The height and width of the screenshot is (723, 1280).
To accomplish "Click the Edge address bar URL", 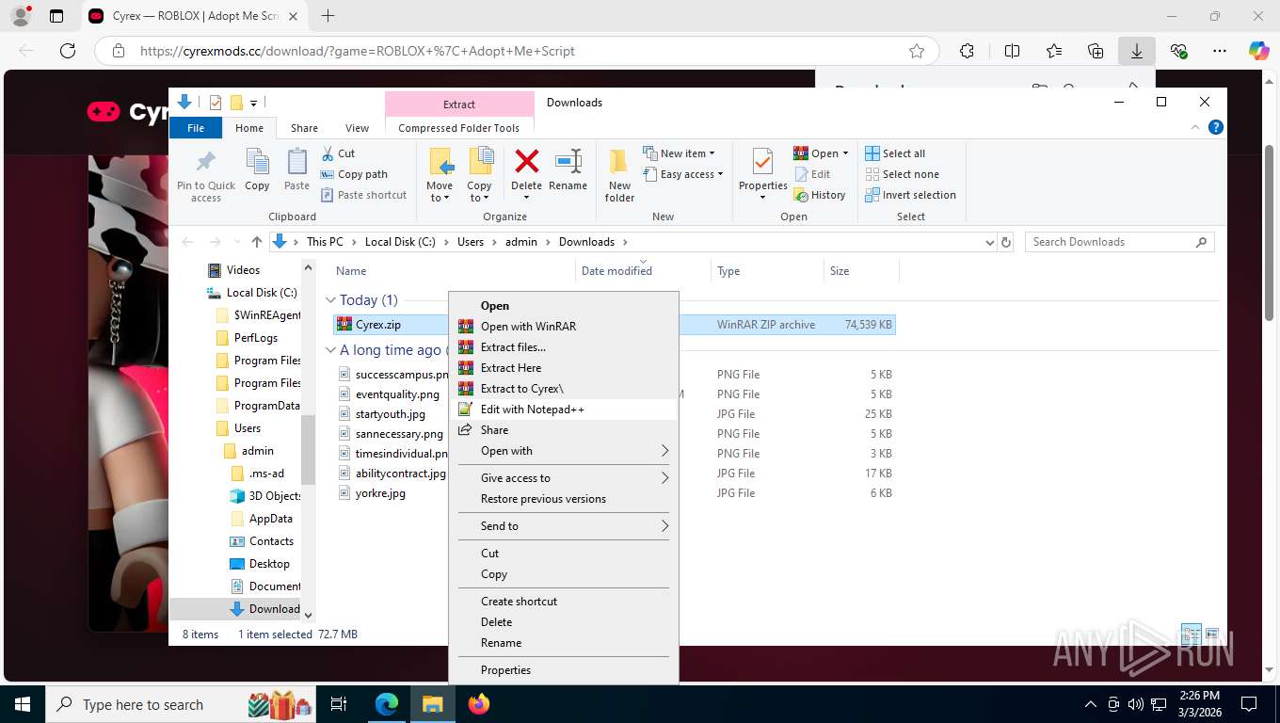I will click(358, 51).
